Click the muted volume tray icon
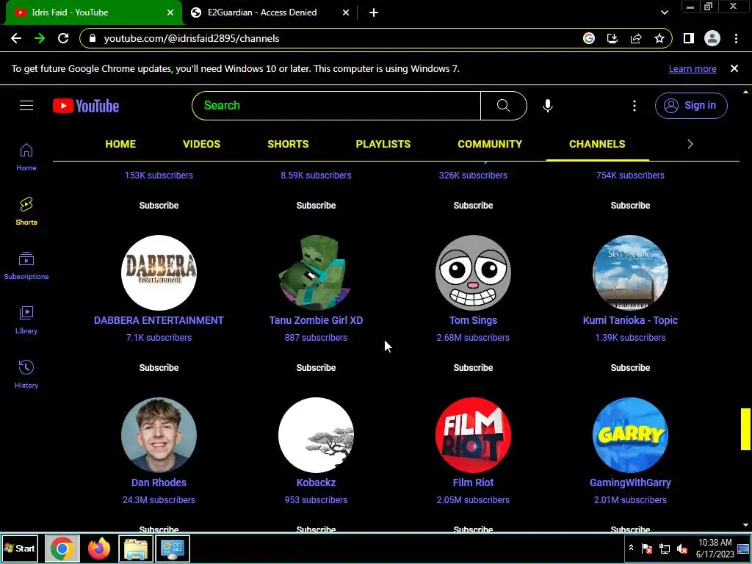 tap(681, 548)
